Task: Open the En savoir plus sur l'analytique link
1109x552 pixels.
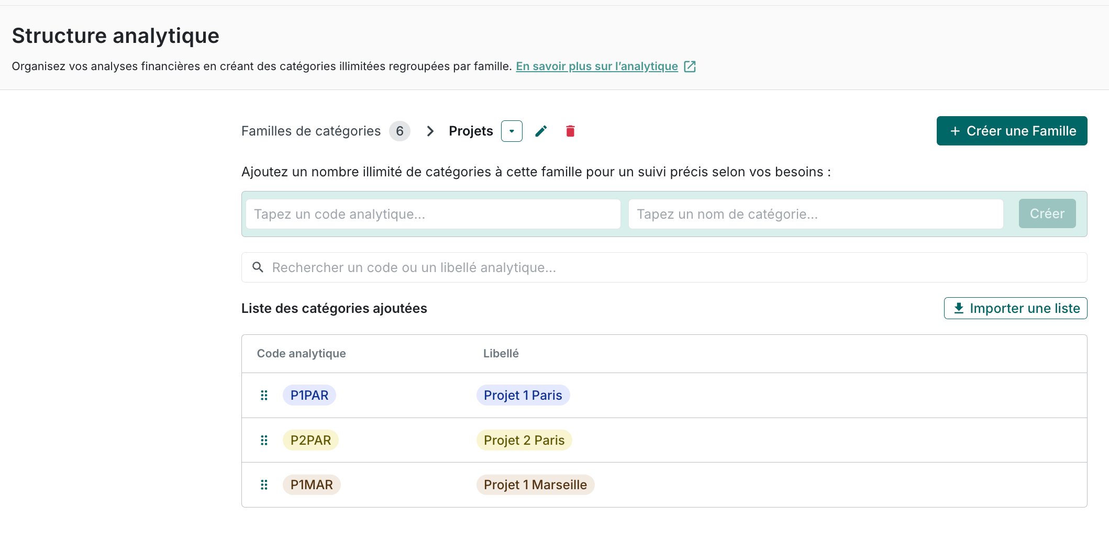Action: (x=597, y=66)
